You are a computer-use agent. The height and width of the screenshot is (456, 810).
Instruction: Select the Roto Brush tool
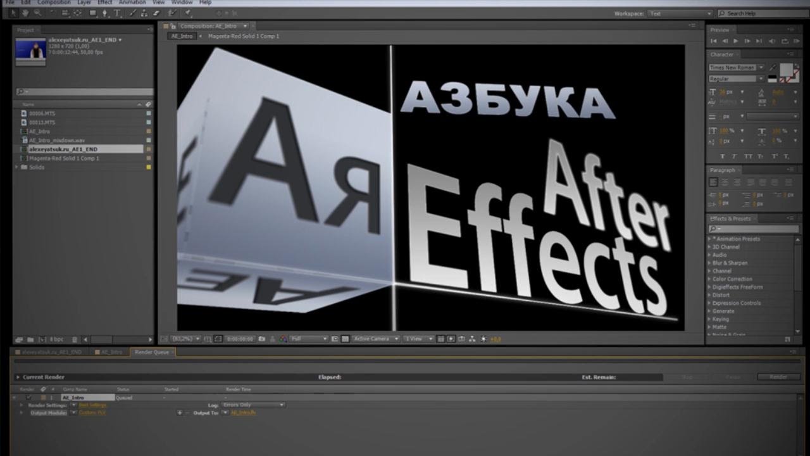click(172, 13)
